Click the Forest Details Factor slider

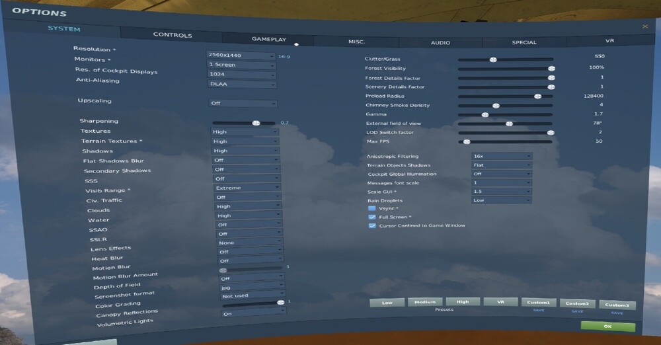pos(506,77)
